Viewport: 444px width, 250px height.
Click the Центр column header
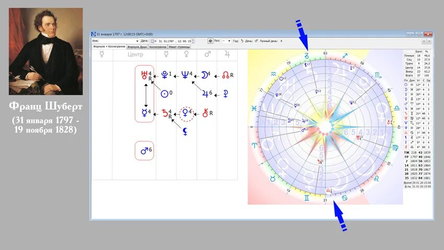point(135,54)
